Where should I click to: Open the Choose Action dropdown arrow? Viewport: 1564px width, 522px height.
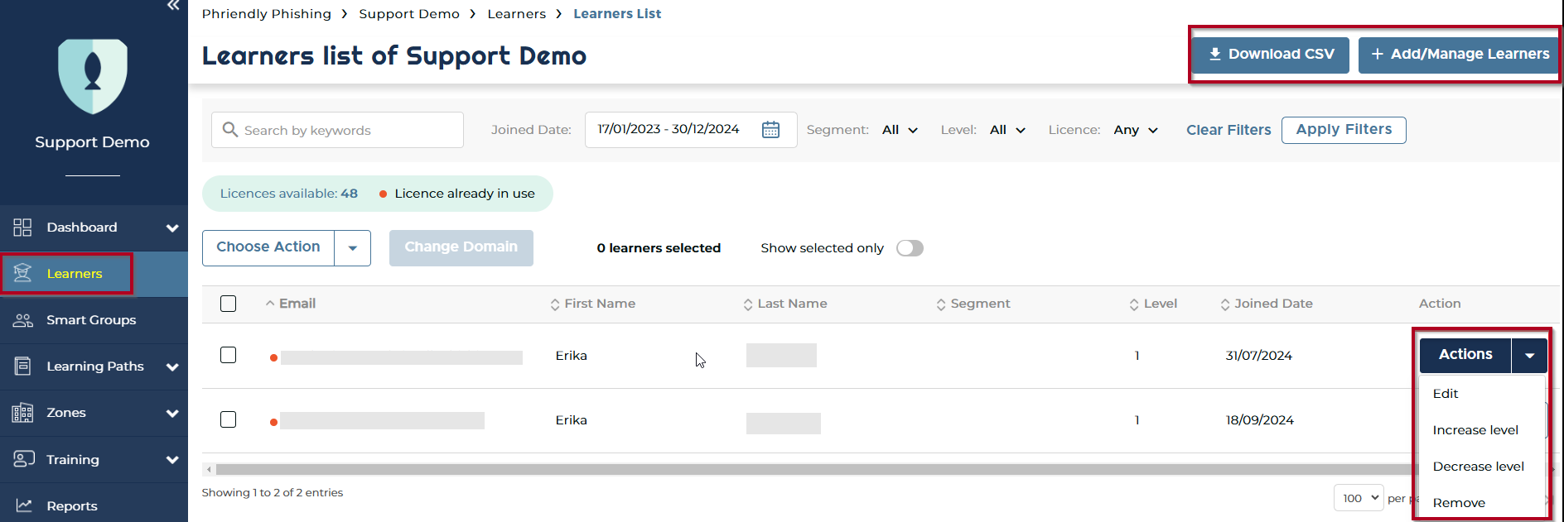pos(353,248)
